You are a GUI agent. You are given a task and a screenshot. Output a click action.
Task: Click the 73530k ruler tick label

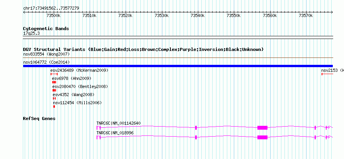[162, 15]
